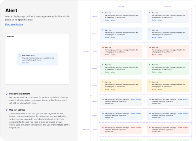Viewport: 196px width, 141px height.
Task: Click the positive row label
Action: 94,68
